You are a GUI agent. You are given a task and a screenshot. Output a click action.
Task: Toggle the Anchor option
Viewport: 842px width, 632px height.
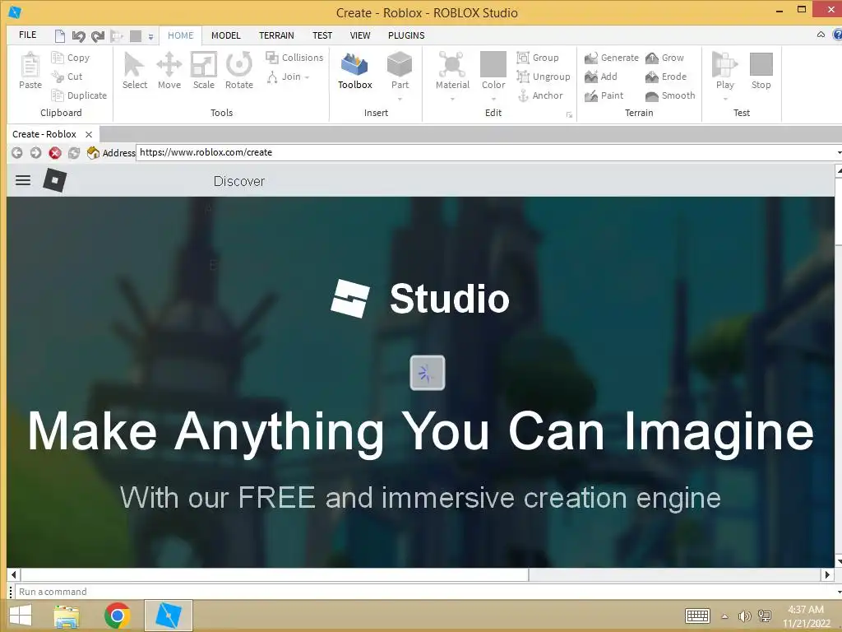tap(540, 95)
